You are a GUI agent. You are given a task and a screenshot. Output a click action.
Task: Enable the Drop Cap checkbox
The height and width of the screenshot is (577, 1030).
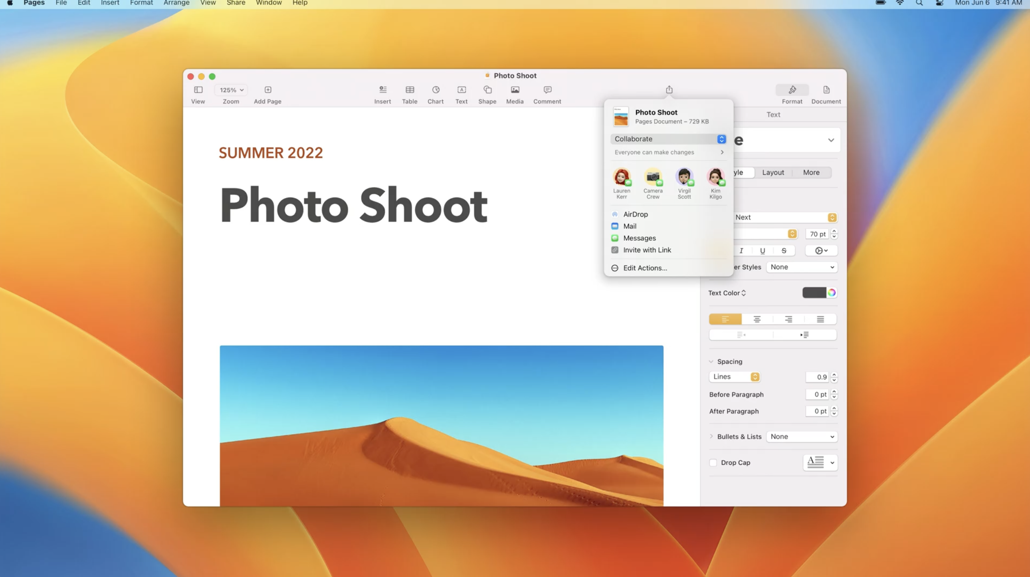tap(713, 462)
